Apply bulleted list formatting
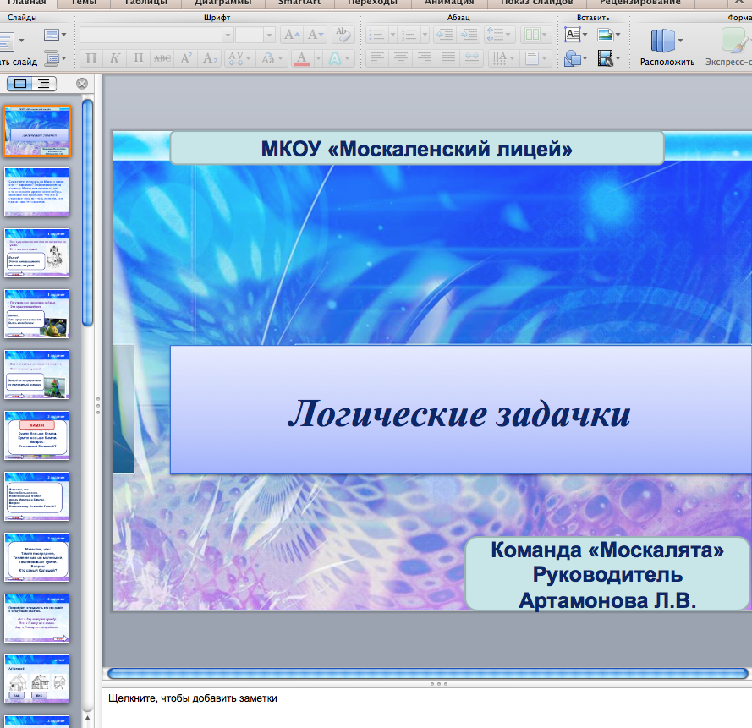 pos(377,35)
